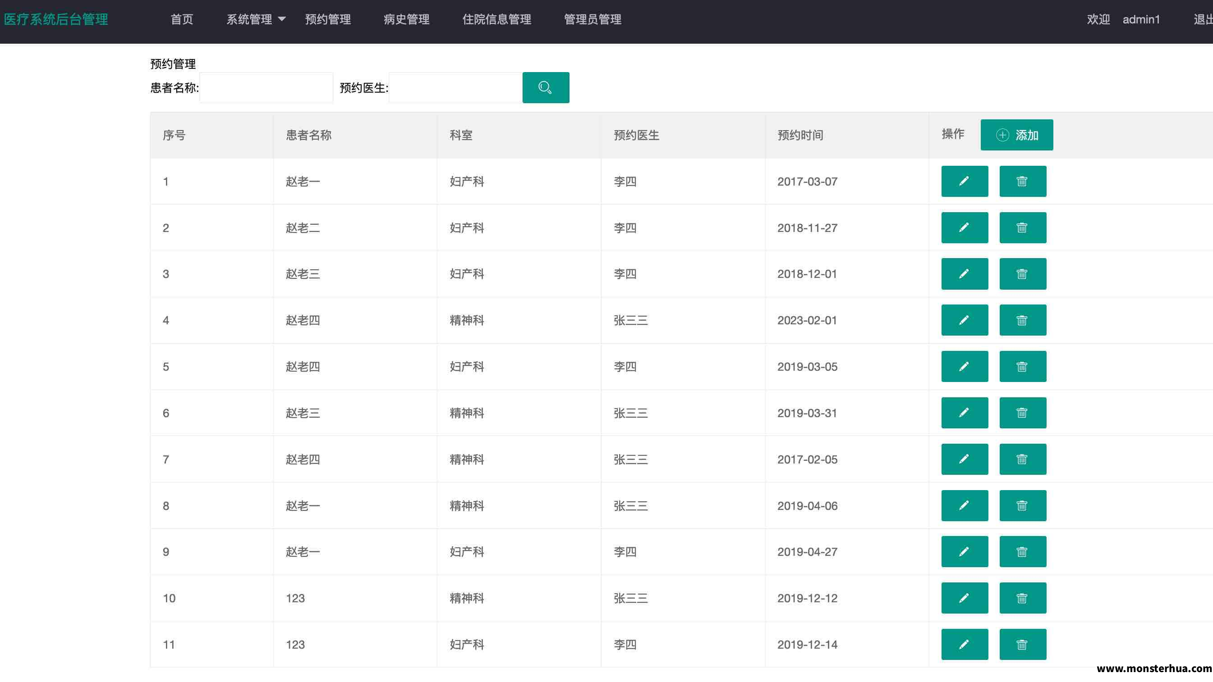
Task: Edit row 8 appointment dated 2019-04-06
Action: 965,505
